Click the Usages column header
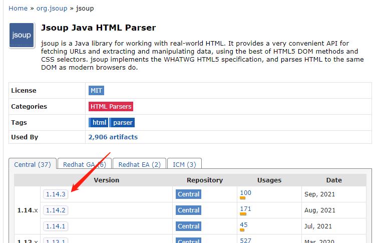The height and width of the screenshot is (243, 373). [269, 180]
